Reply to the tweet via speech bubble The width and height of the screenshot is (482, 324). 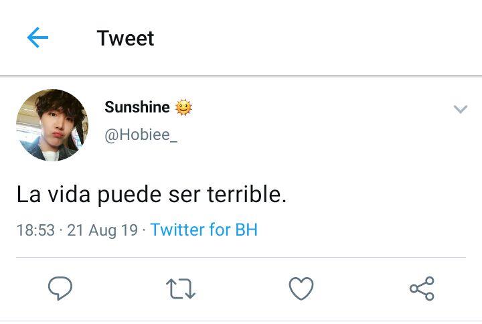click(60, 288)
